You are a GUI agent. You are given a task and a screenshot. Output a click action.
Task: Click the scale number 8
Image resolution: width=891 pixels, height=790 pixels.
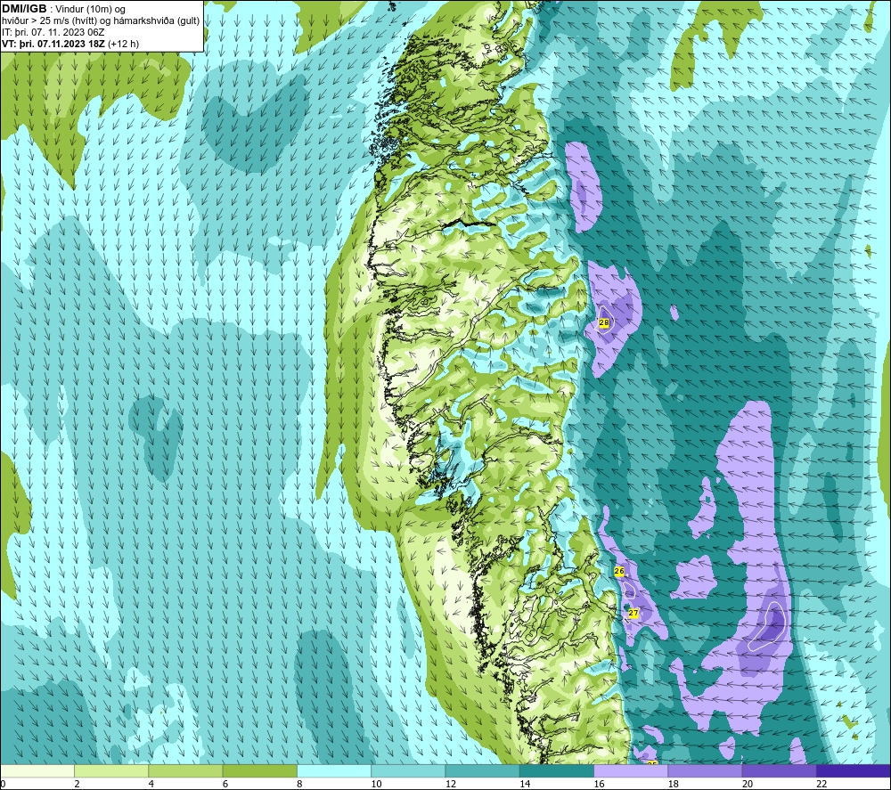pyautogui.click(x=299, y=785)
